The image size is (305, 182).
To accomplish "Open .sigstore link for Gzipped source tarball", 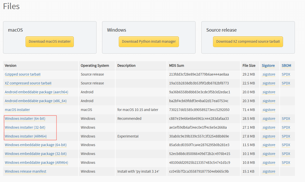I will [x=269, y=74].
